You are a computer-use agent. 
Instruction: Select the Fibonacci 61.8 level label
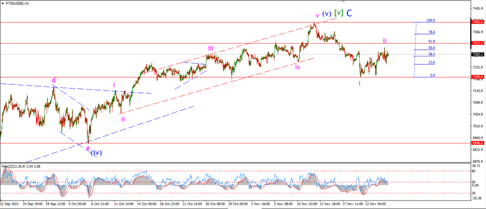431,41
